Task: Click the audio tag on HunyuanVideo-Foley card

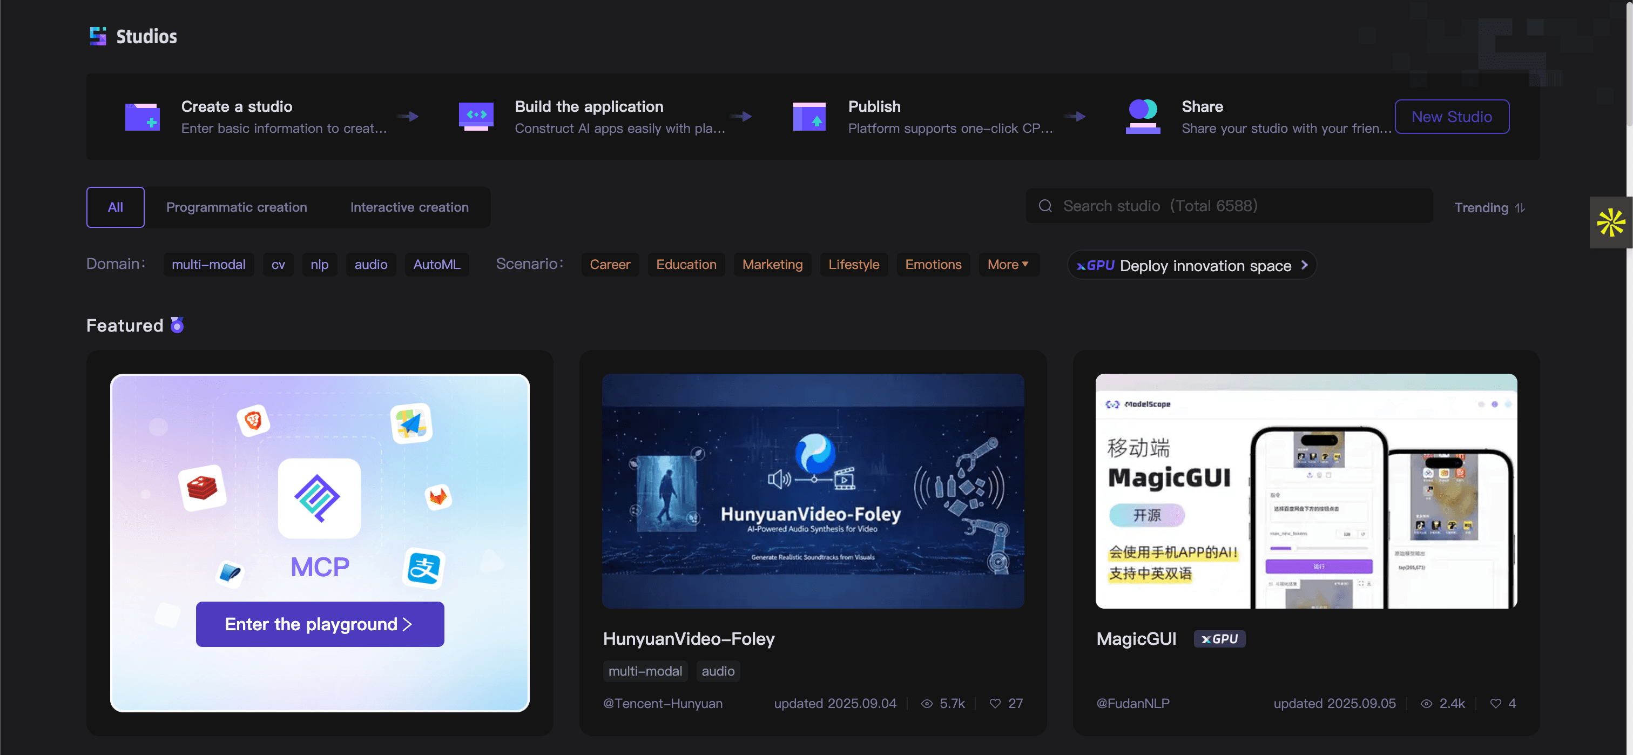Action: point(718,671)
